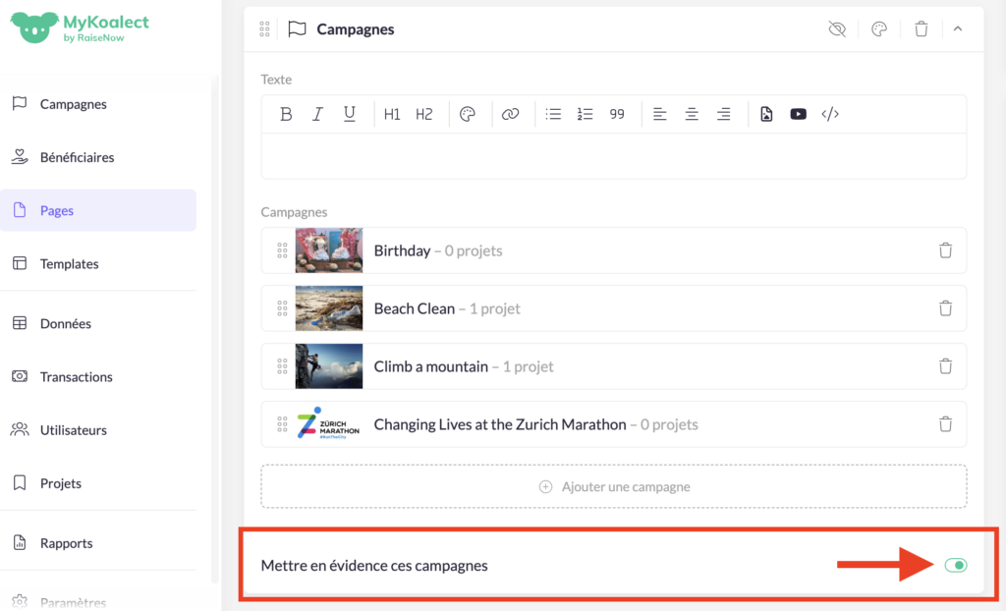Insert a link using the chain icon
Screen dimensions: 1006x611
click(x=510, y=114)
